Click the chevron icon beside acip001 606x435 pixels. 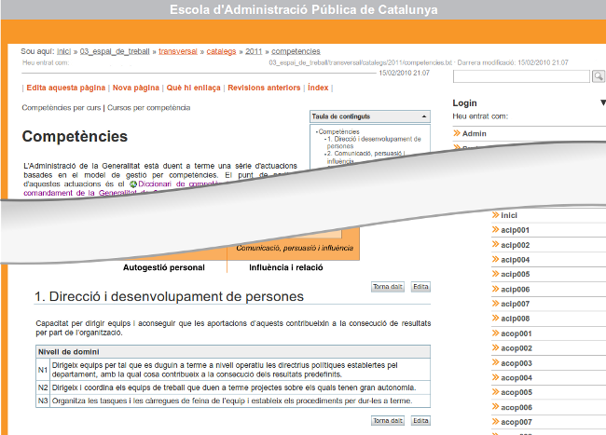tap(495, 230)
